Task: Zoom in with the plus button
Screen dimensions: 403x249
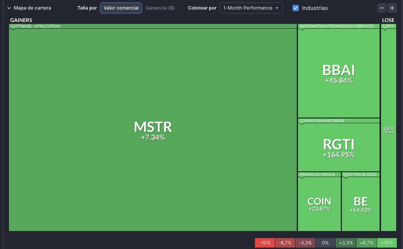Action: coord(392,8)
